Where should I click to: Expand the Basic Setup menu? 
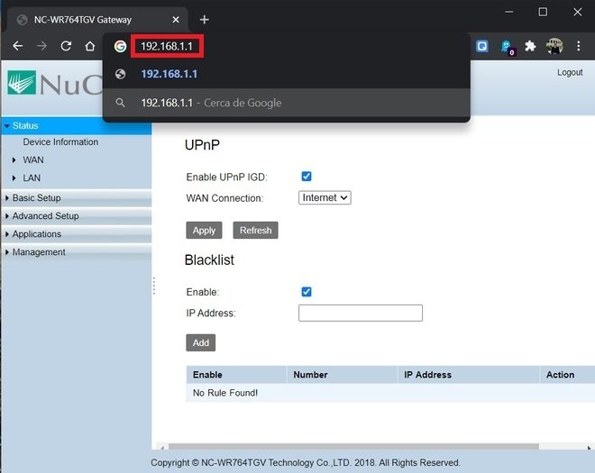point(76,198)
